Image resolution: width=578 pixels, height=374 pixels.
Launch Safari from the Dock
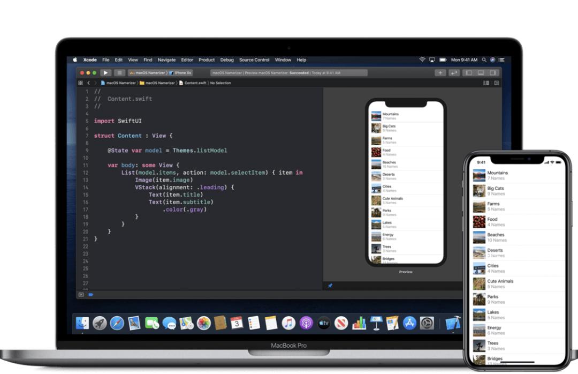click(x=117, y=323)
